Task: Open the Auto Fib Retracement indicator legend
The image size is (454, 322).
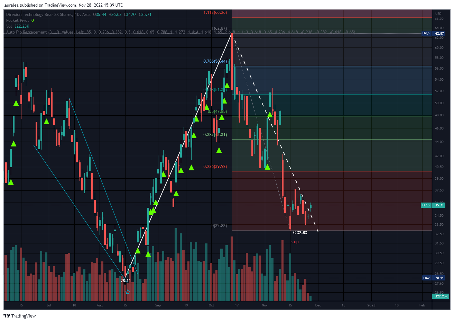Action: 180,32
